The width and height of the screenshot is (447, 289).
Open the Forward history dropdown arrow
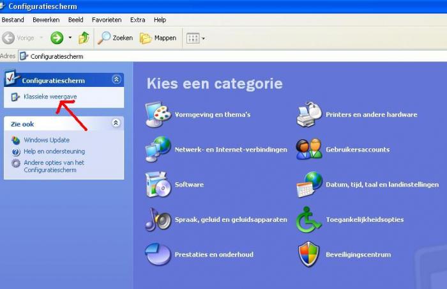tap(70, 38)
